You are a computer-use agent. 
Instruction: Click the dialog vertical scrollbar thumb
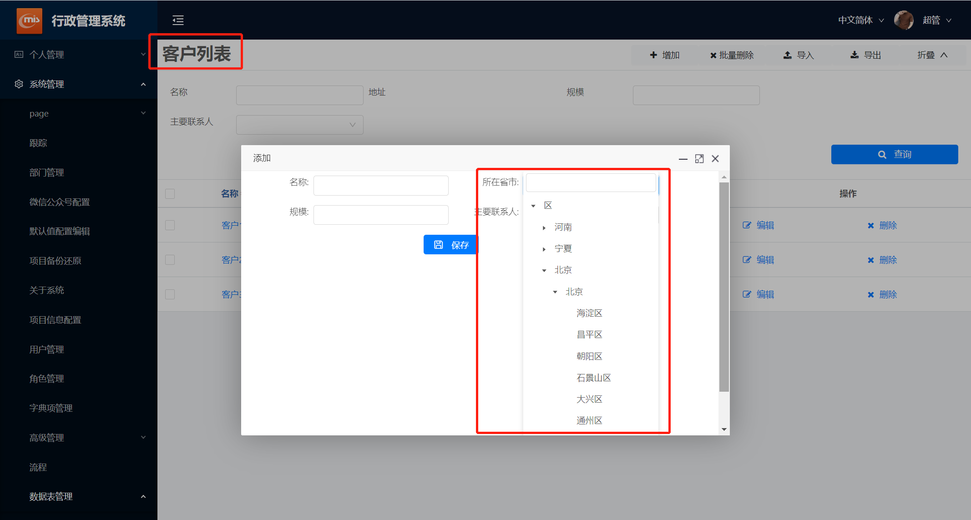[x=724, y=287]
